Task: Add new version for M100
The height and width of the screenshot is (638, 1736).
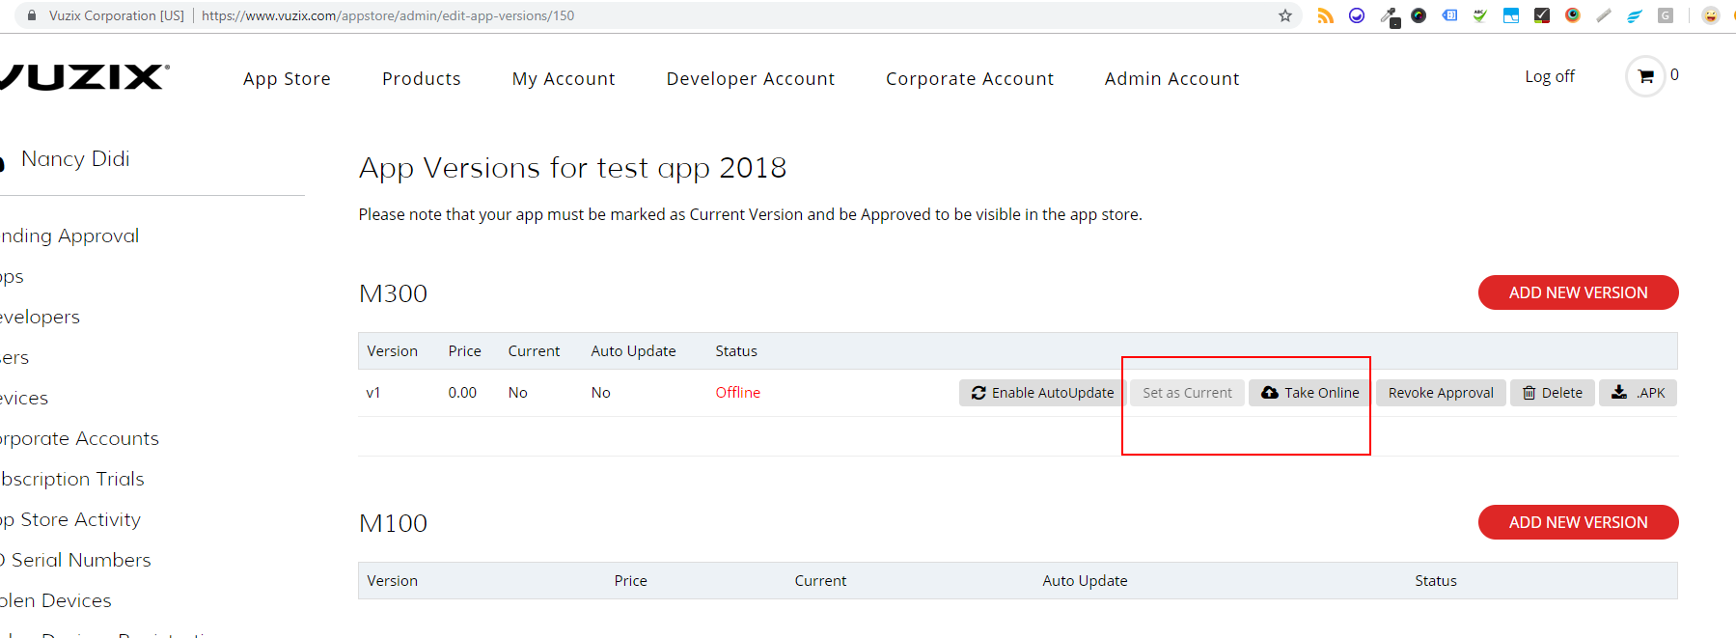Action: (x=1578, y=522)
